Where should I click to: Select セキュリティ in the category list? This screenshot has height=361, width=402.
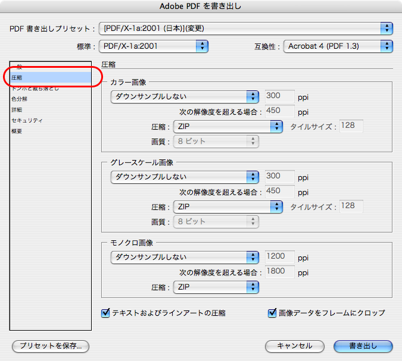click(x=51, y=121)
